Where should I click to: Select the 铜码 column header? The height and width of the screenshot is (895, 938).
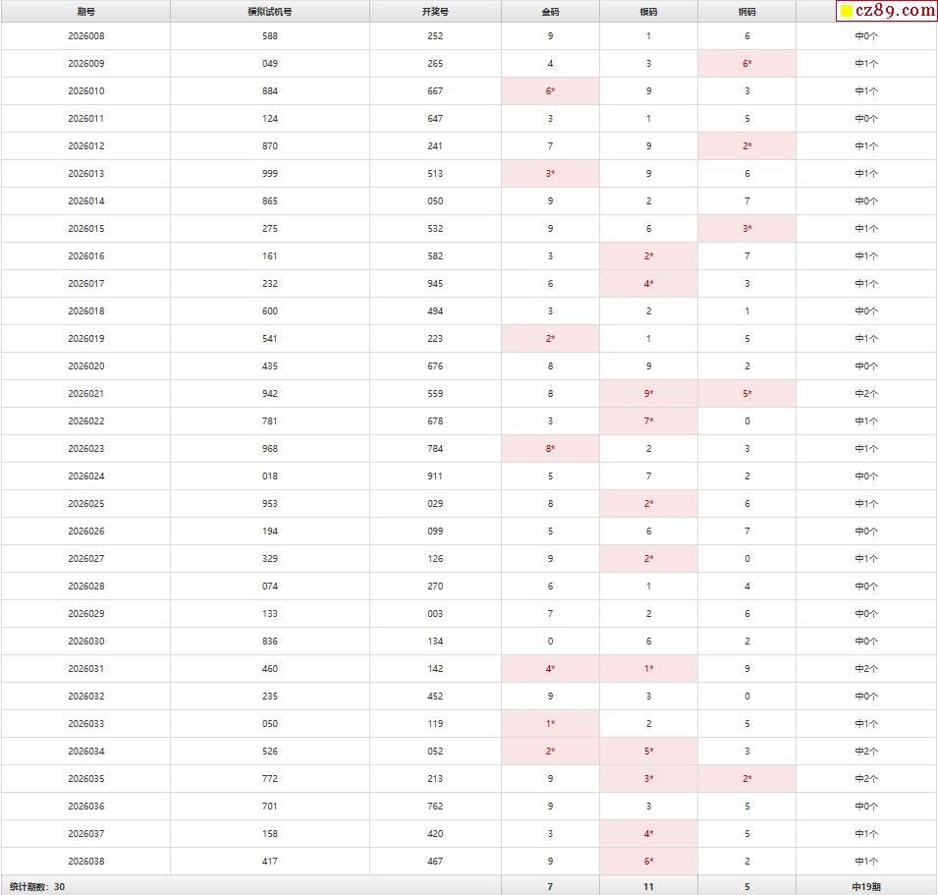746,12
